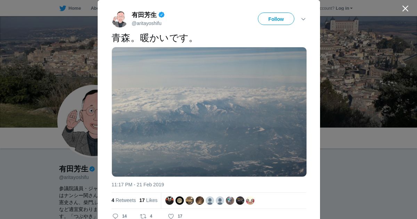The image size is (417, 219).
Task: Retweet using the arrows icon
Action: point(143,216)
